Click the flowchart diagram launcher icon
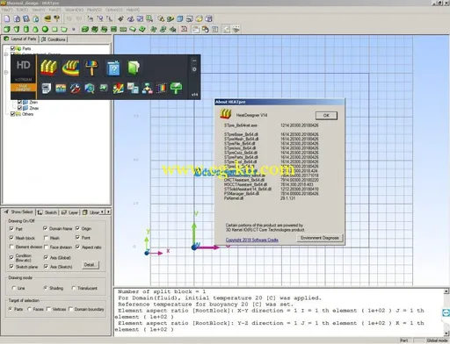The width and height of the screenshot is (450, 344). (x=147, y=88)
